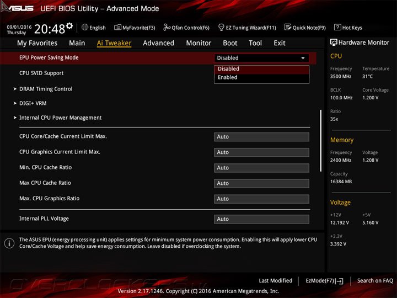The image size is (397, 298).
Task: Click the +5V reading 5.160 V
Action: (370, 223)
